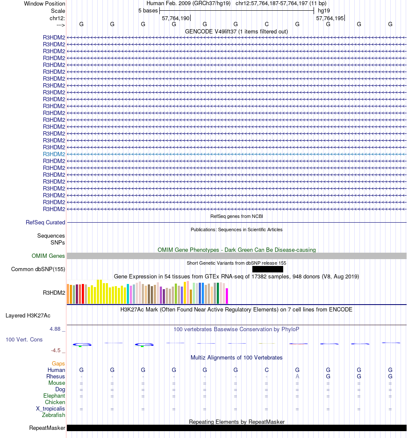
Task: Click the R3HDM2 label beside GTEx chart
Action: coord(54,293)
